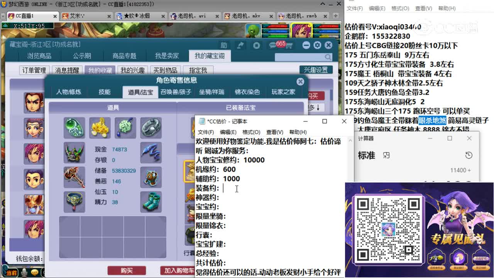This screenshot has width=494, height=278.
Task: Open the 查看(V) menu in Calculator
Action: click(423, 8)
